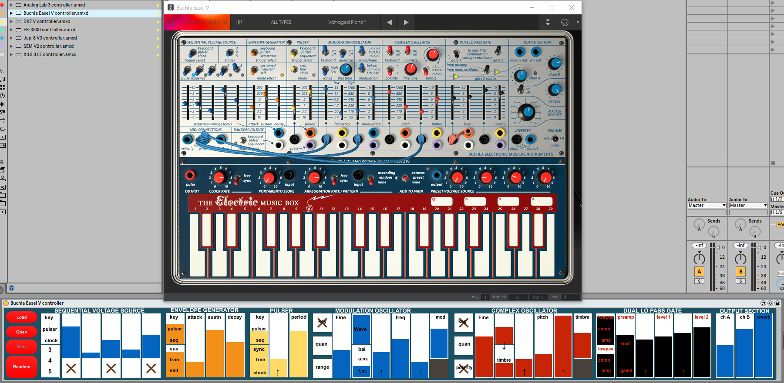Open the preset browser library icon
This screenshot has width=784, height=383.
tap(239, 22)
